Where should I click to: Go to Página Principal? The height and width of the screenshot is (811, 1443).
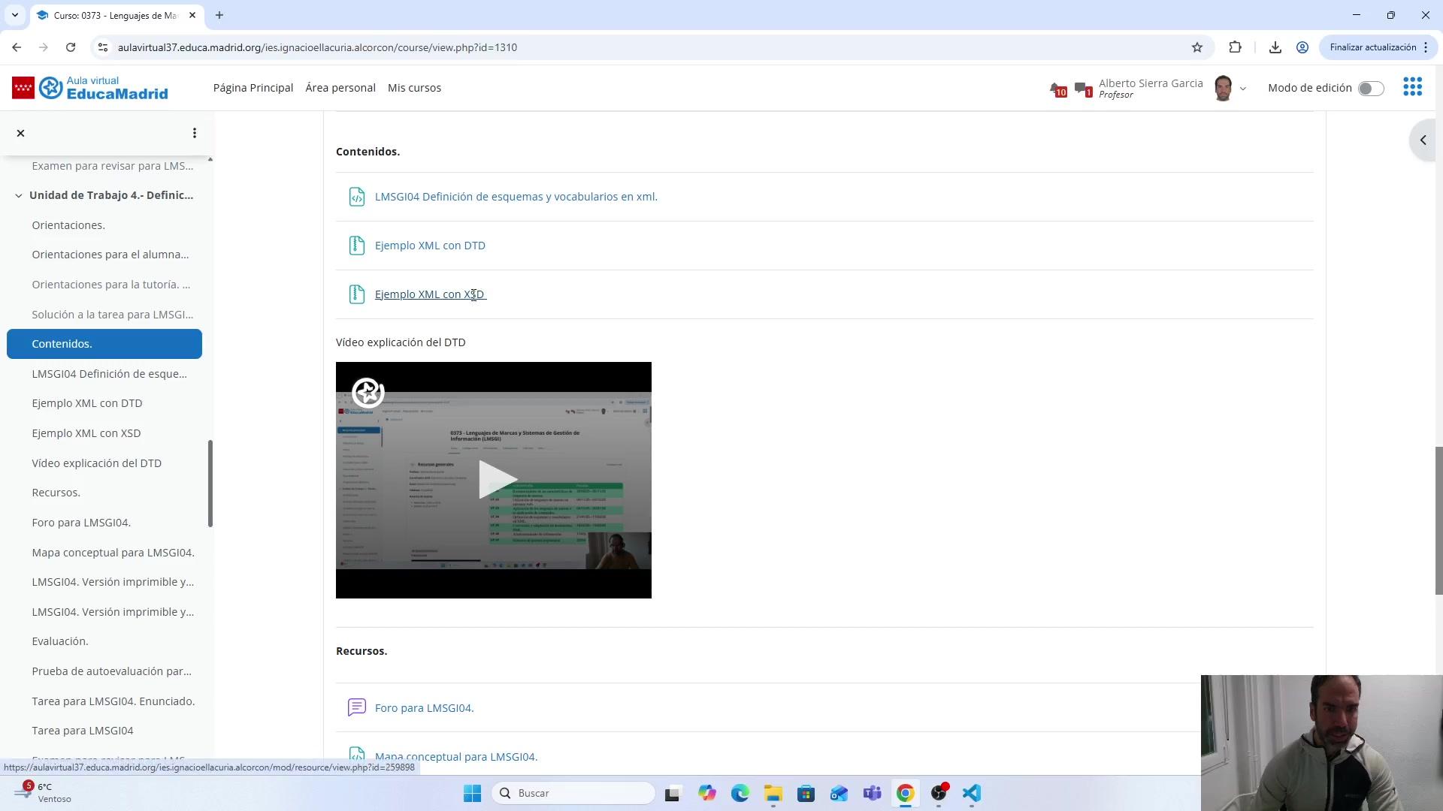pos(253,88)
